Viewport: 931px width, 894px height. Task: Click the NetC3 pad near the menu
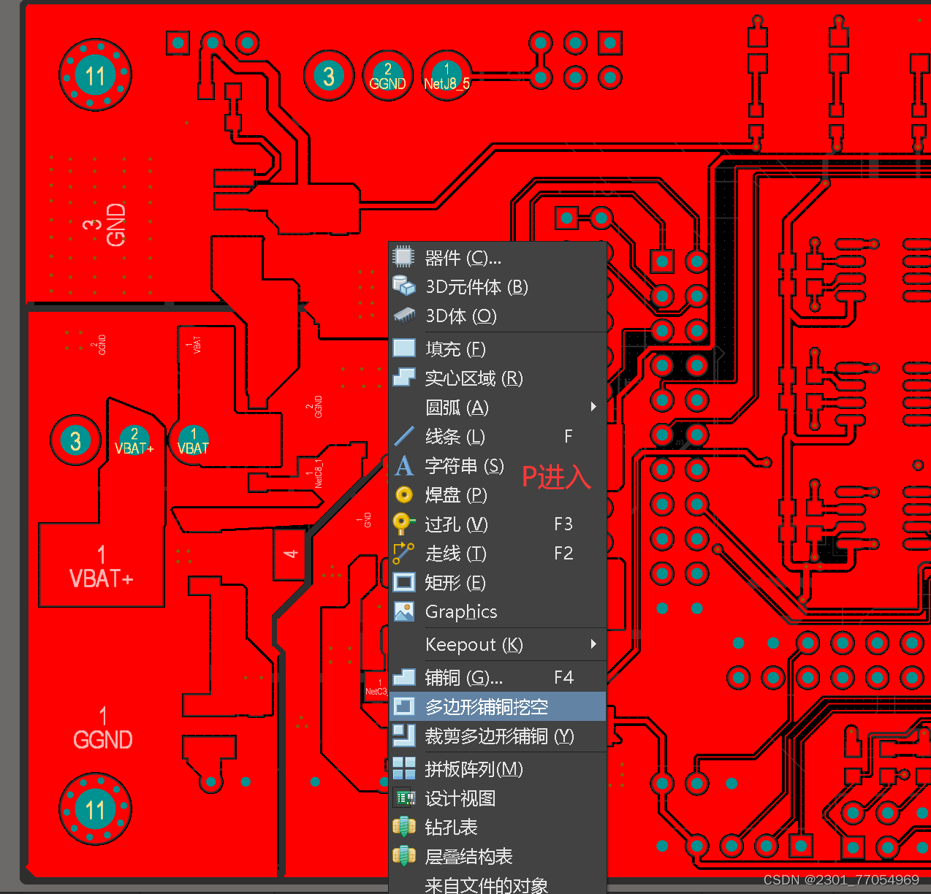tap(376, 687)
